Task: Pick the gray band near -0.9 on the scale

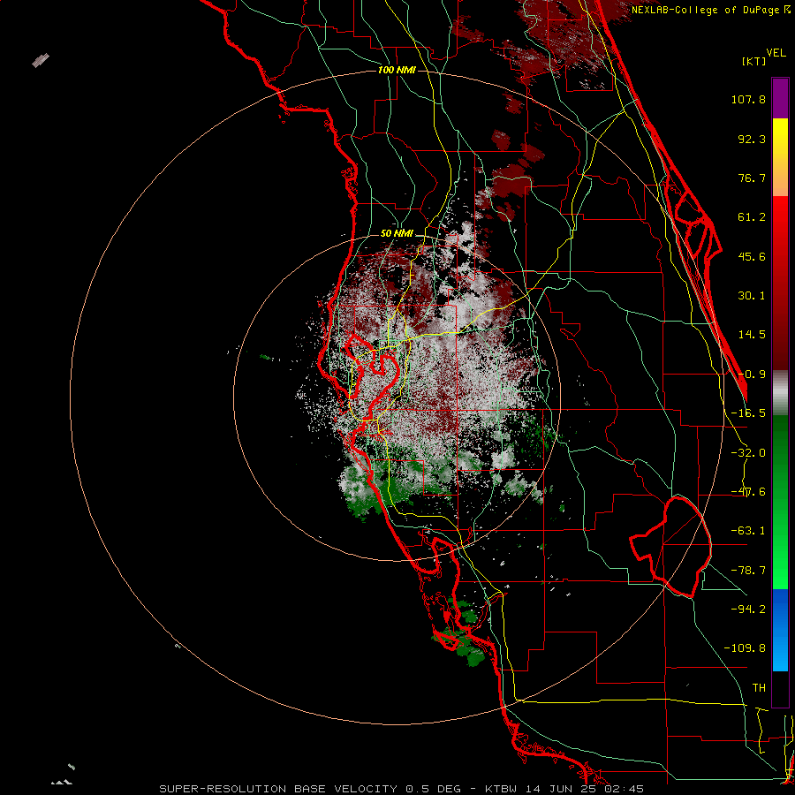Action: click(780, 392)
